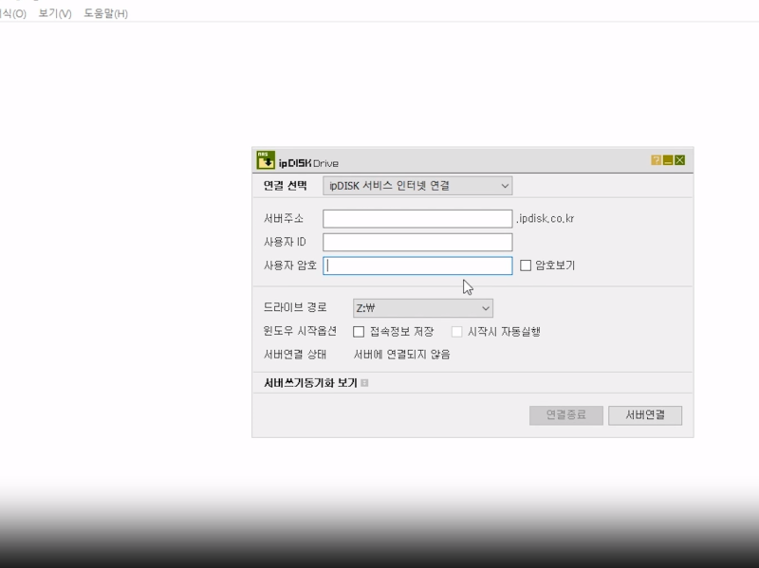
Task: Click the connection selector's dropdown arrow
Action: pos(506,186)
